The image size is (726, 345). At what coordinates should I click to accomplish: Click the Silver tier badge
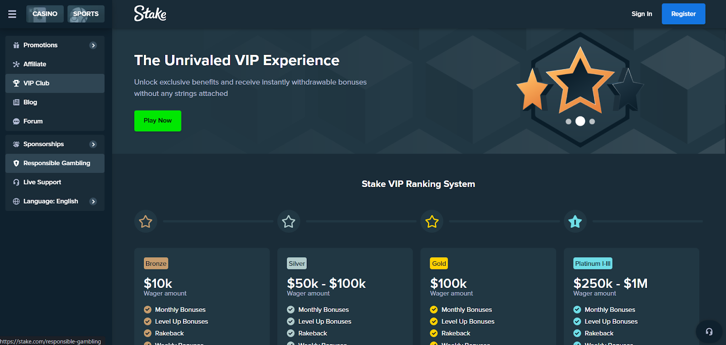297,264
